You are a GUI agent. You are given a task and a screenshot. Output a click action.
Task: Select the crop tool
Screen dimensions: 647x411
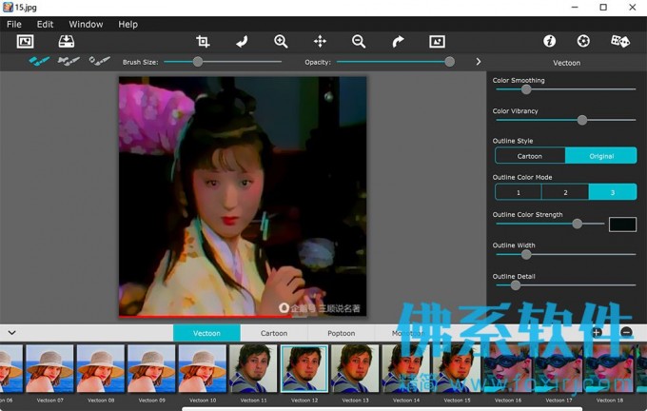click(203, 41)
